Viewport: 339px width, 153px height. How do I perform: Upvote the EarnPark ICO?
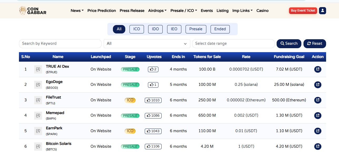[153, 131]
